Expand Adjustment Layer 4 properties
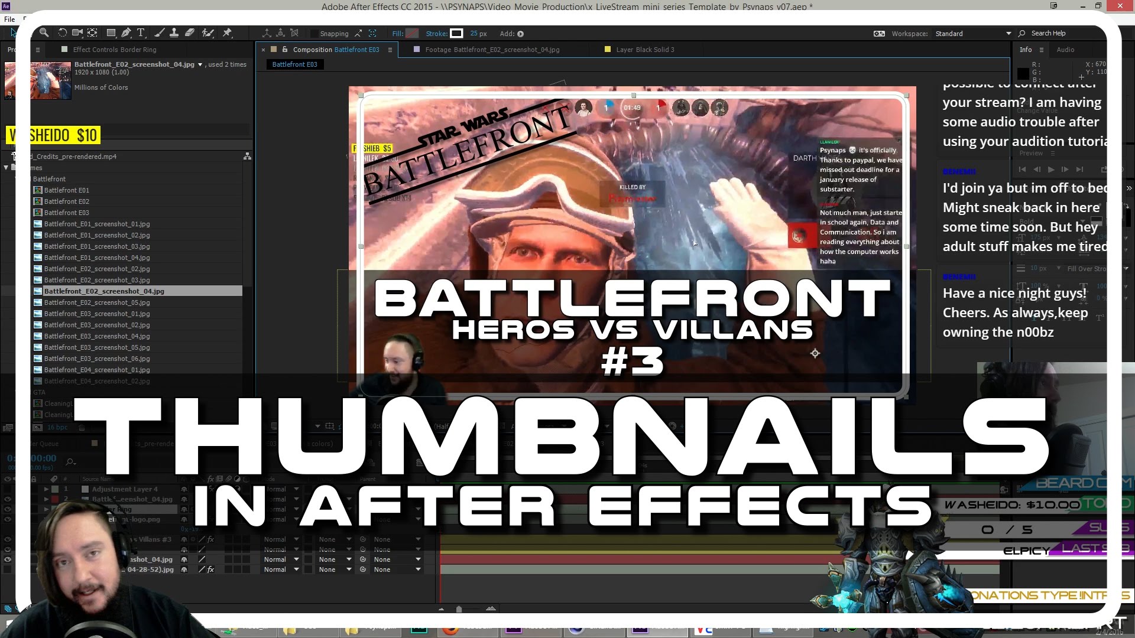 (46, 489)
